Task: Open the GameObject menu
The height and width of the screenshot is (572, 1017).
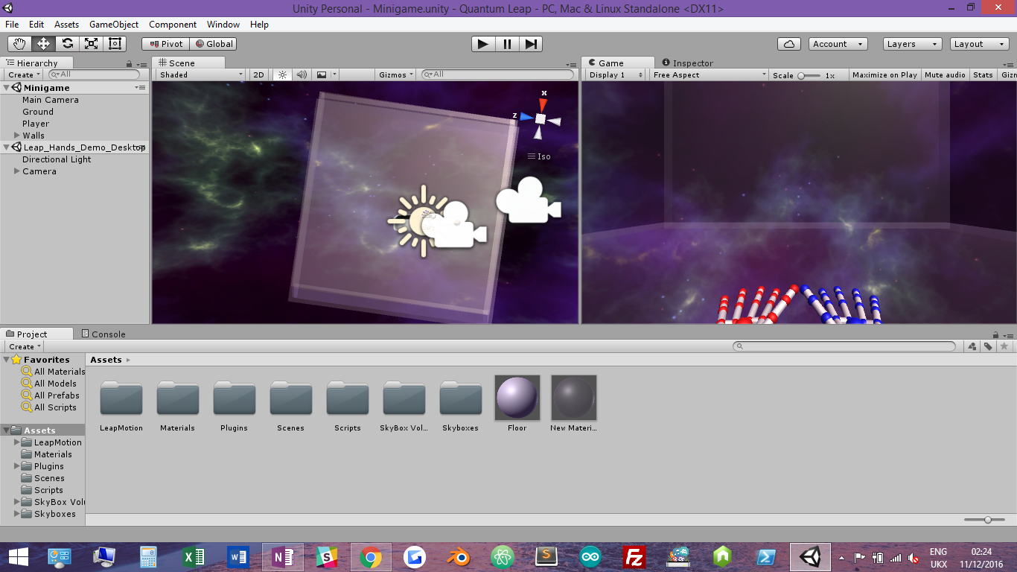Action: point(114,25)
